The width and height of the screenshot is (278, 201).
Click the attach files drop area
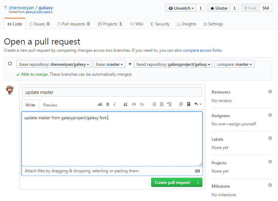(112, 171)
